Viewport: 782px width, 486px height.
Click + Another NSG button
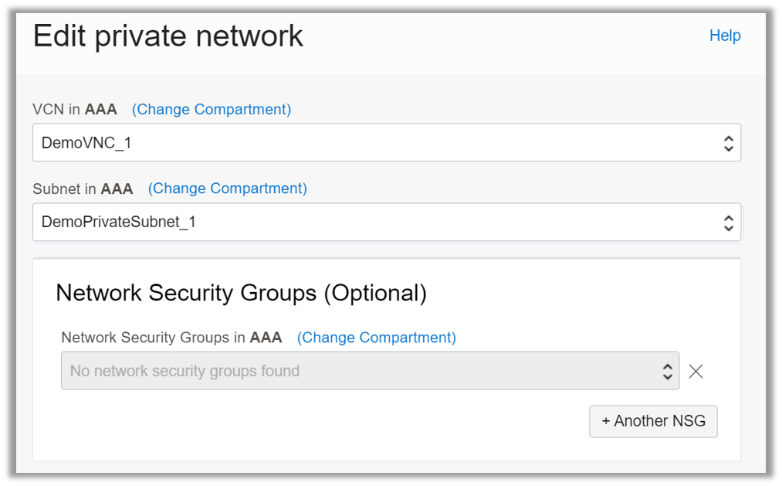653,421
